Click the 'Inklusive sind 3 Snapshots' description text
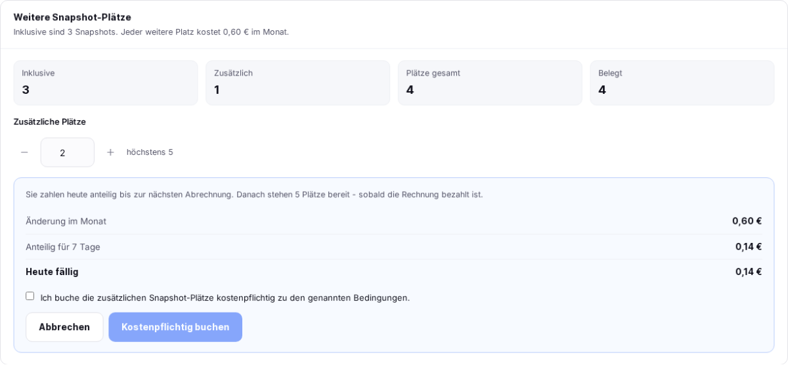 [151, 32]
